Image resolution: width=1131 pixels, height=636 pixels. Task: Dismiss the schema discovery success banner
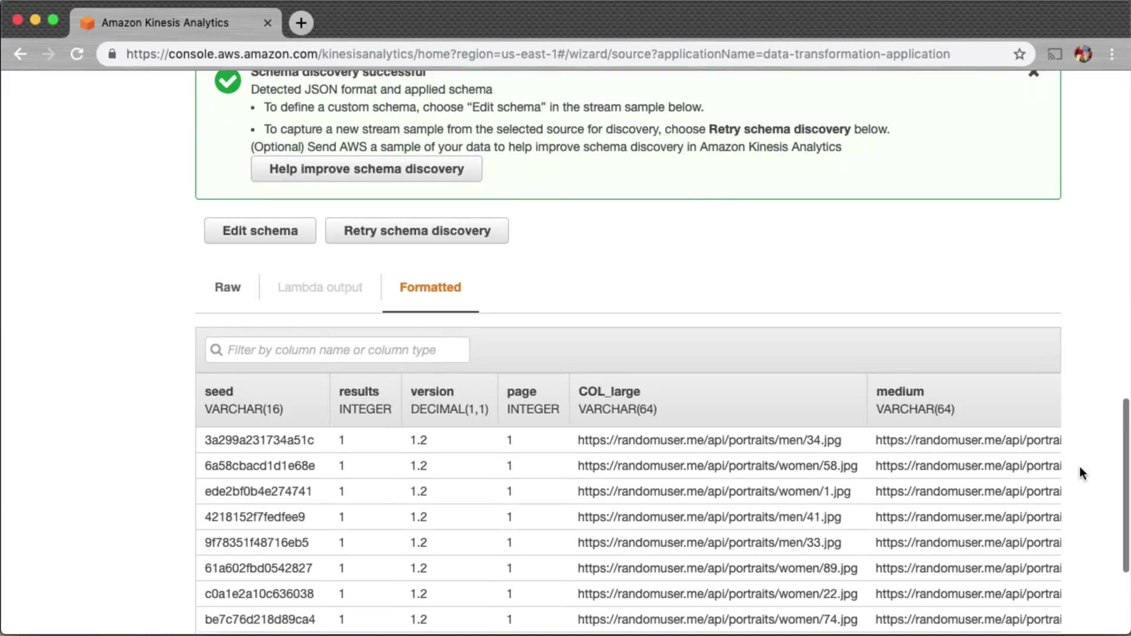(x=1033, y=73)
